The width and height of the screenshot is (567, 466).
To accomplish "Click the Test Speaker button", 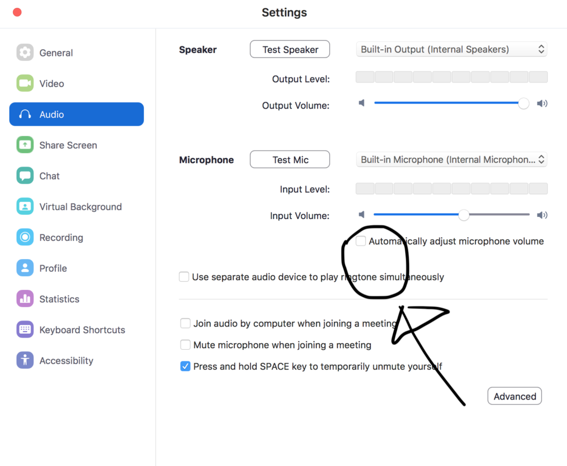I will [290, 49].
